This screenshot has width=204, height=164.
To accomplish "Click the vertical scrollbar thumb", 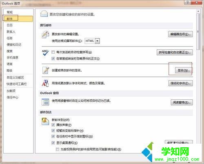I will [198, 32].
